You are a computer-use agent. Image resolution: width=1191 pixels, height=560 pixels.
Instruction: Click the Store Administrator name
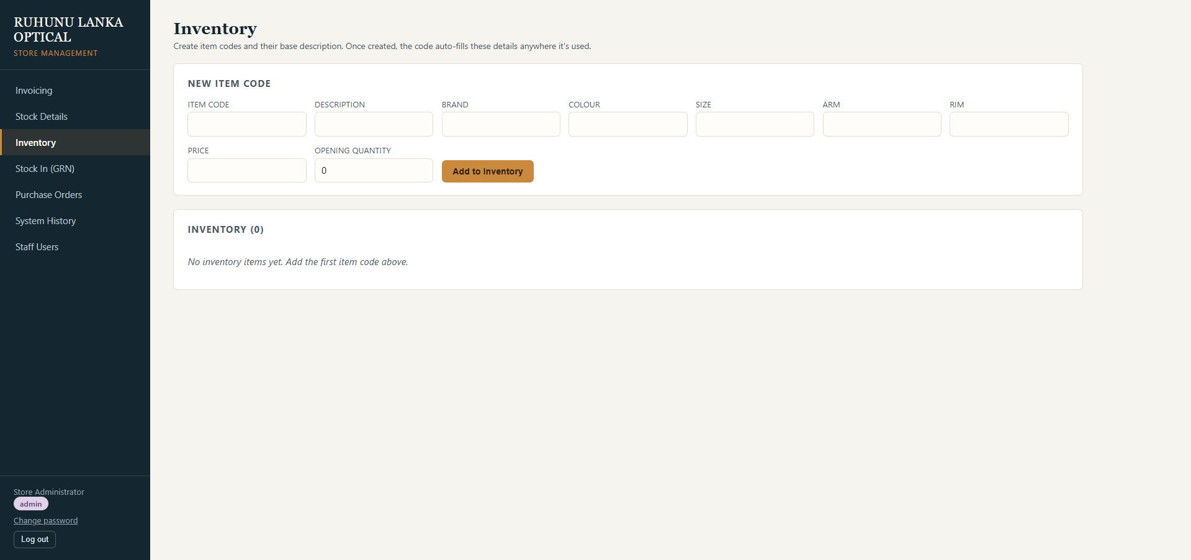coord(49,492)
